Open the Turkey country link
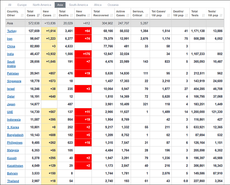Image resolution: width=230 pixels, height=185 pixels. click(12, 31)
